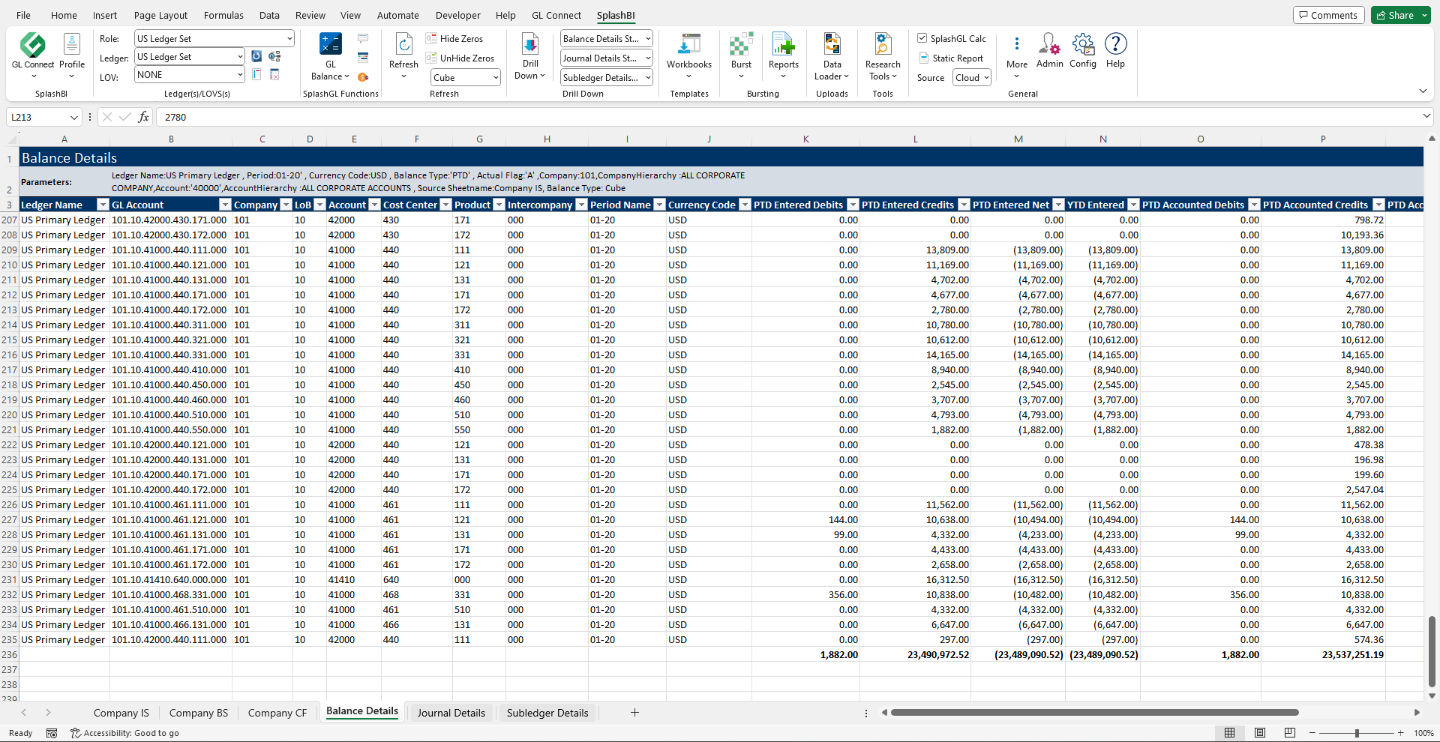Open the Data Loader icon
The image size is (1440, 742).
pos(832,46)
